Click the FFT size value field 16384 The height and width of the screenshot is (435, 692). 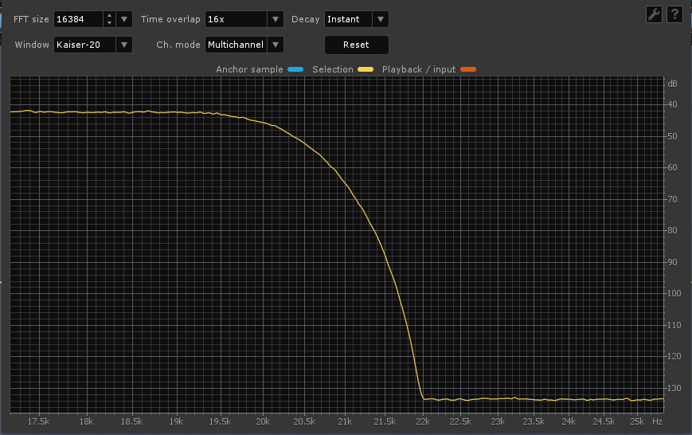pos(79,19)
